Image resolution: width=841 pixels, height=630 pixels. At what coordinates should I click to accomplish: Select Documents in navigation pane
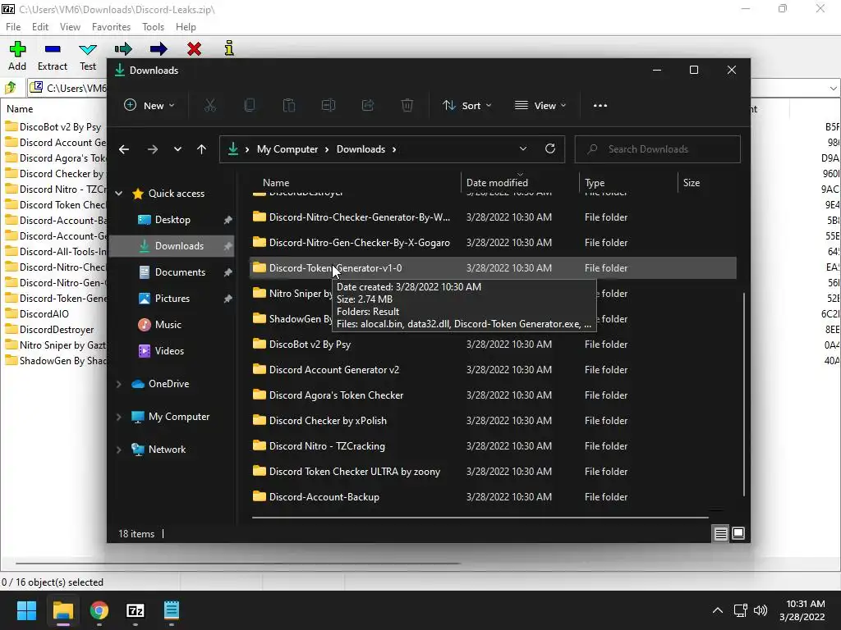[x=172, y=272]
